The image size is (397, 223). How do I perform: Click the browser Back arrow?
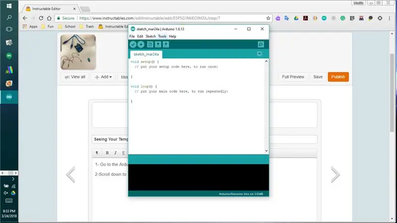[x=24, y=18]
